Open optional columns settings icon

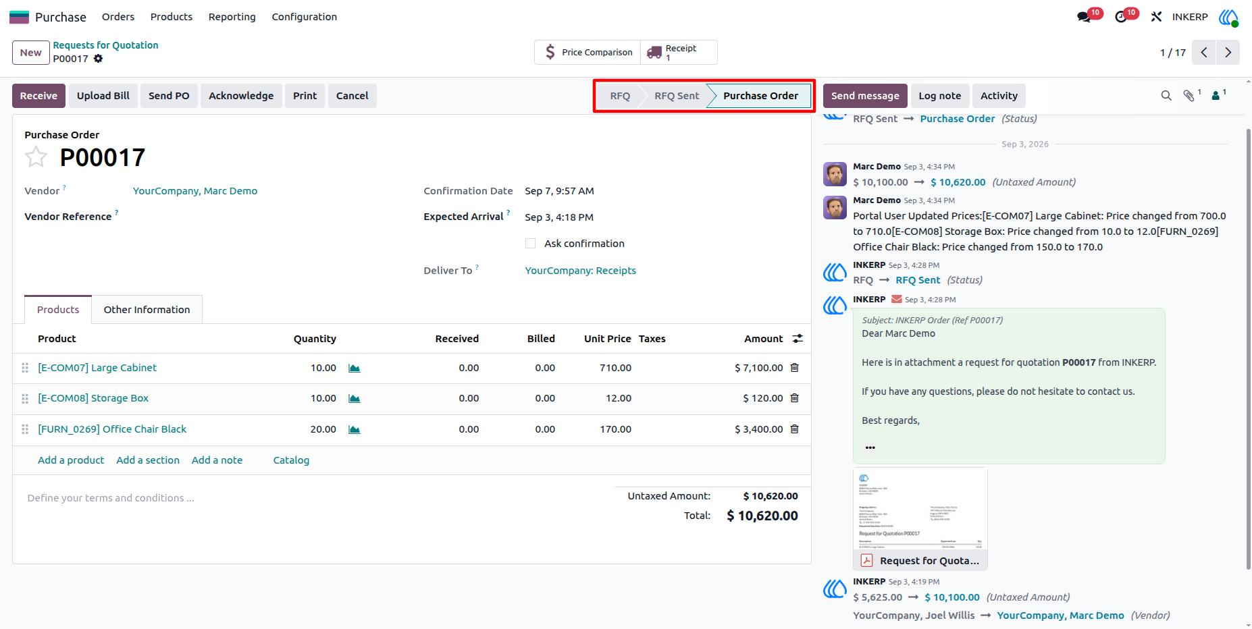point(798,339)
